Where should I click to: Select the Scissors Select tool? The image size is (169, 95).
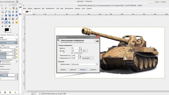click(x=16, y=8)
